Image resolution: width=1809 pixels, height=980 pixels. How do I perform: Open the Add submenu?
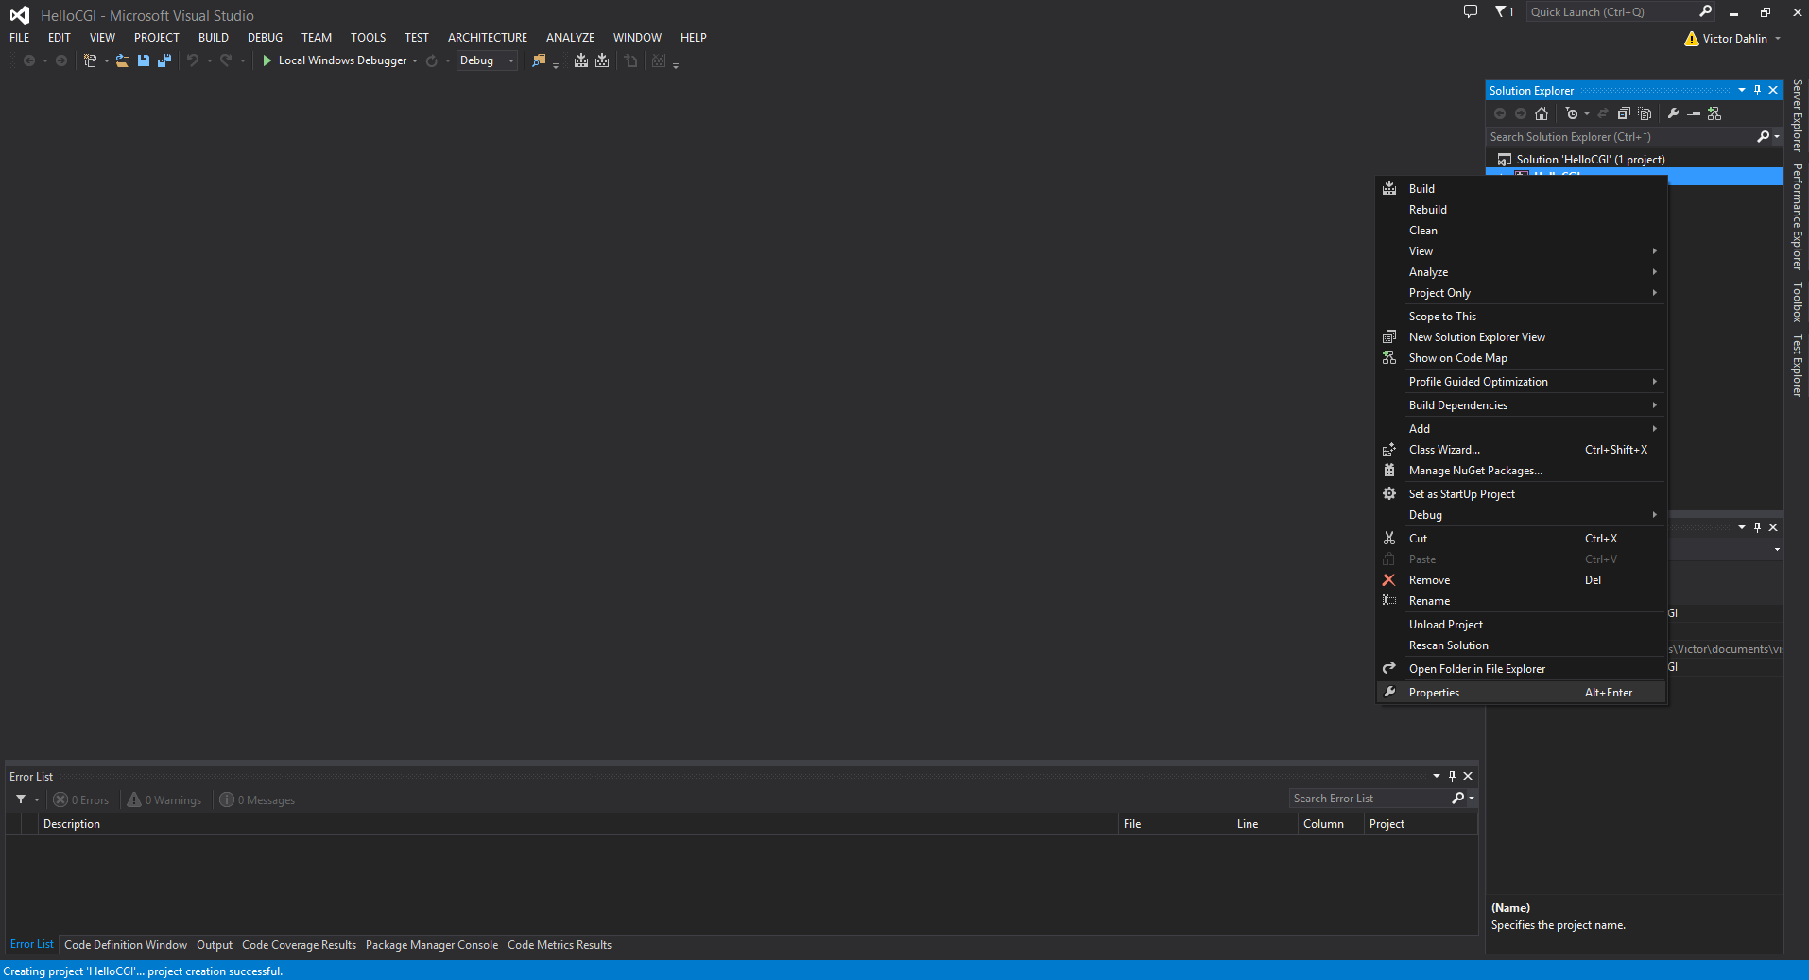(1521, 429)
